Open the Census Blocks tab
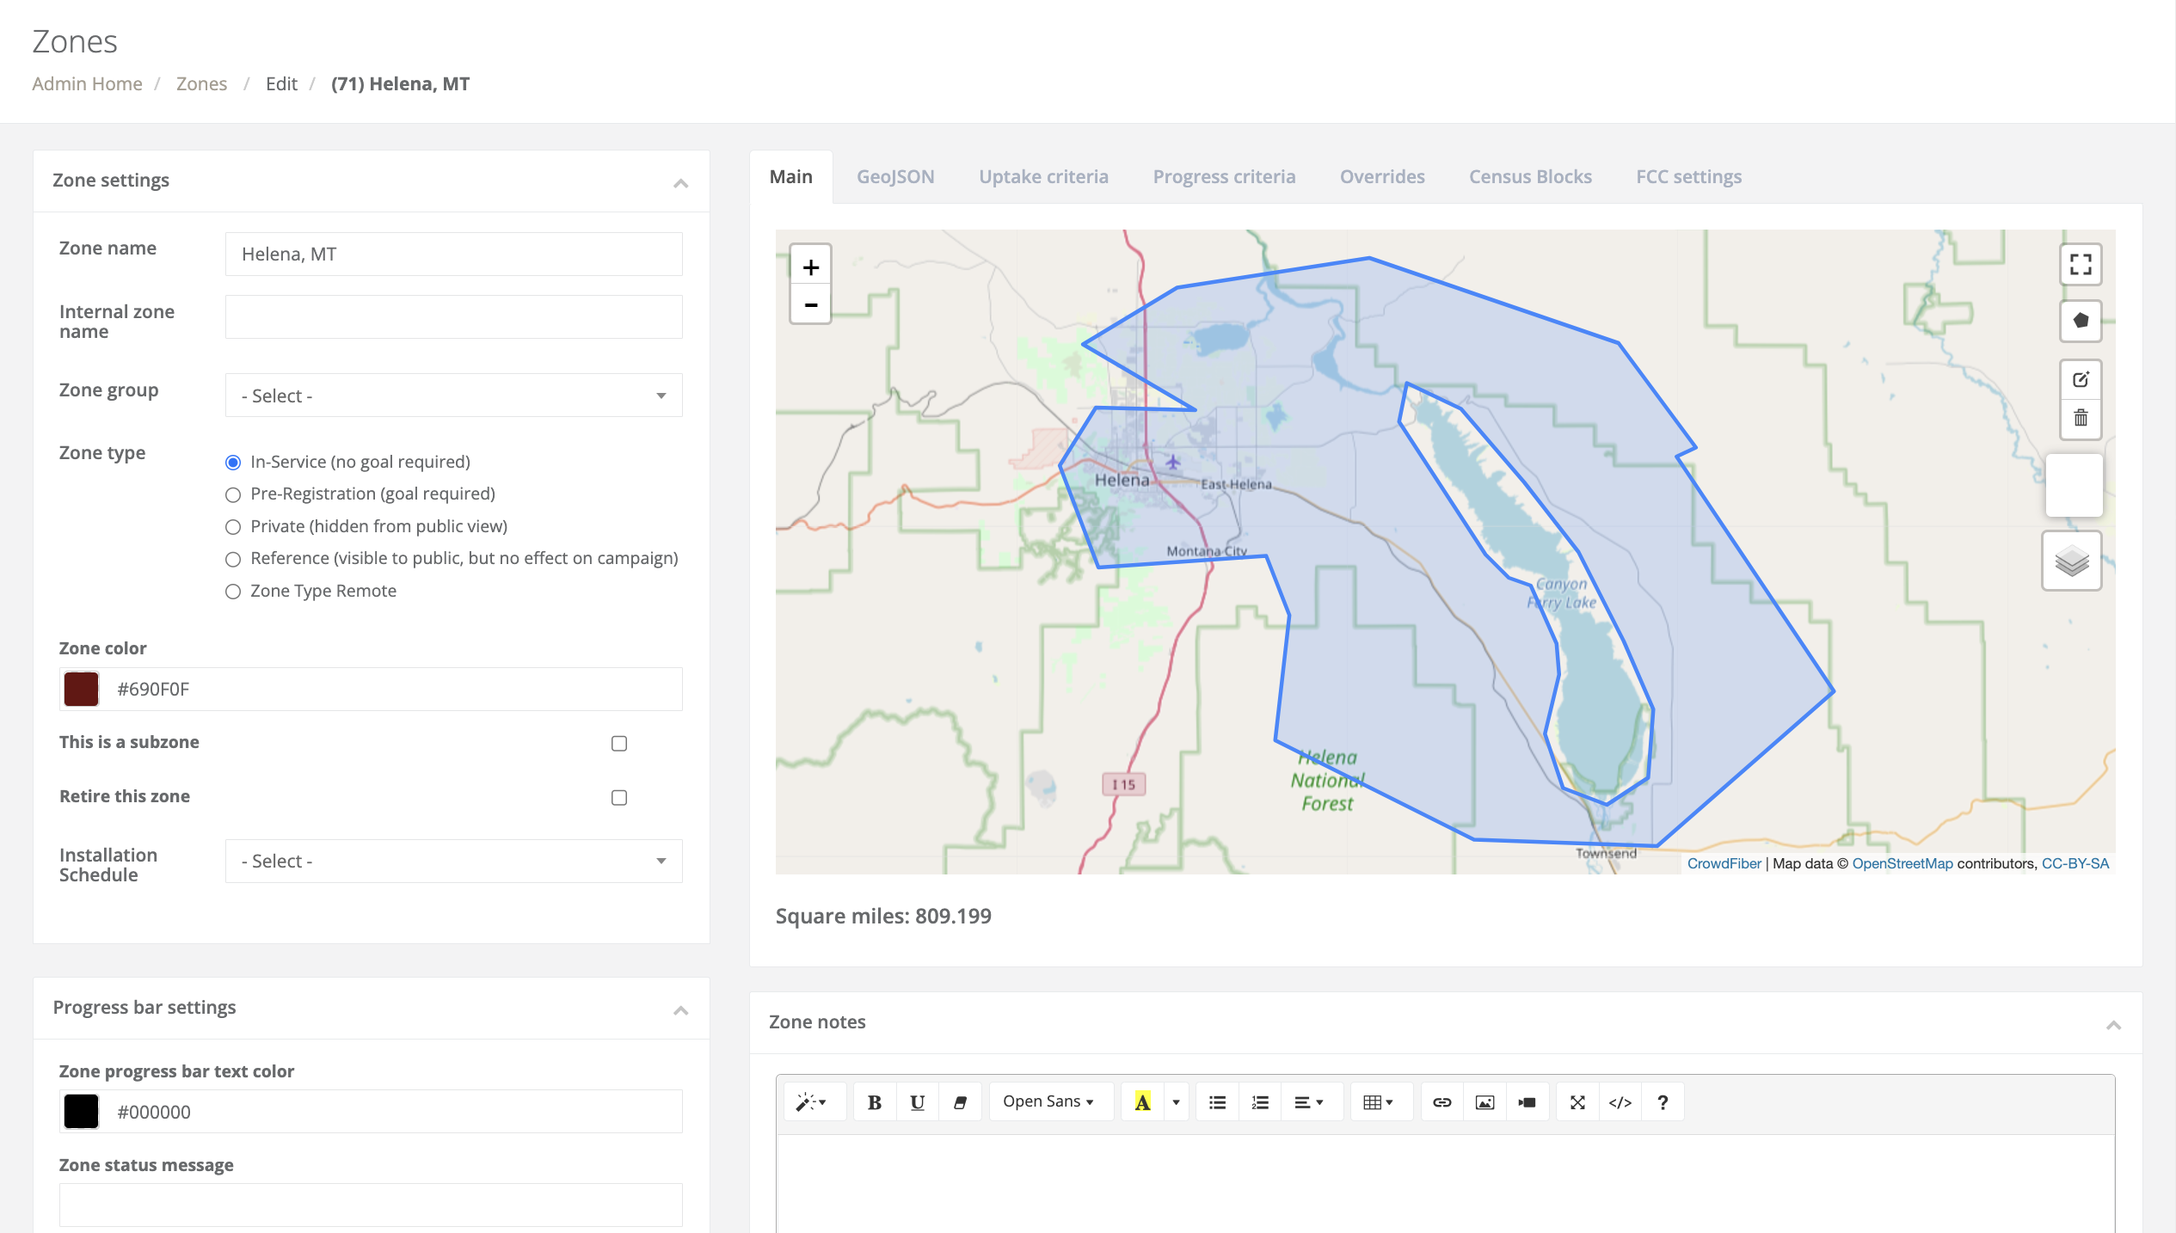 point(1529,177)
